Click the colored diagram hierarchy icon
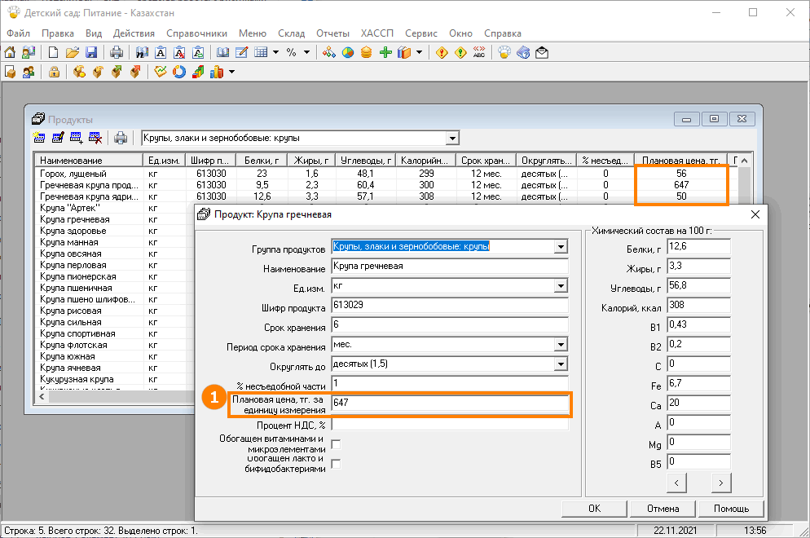 click(328, 52)
